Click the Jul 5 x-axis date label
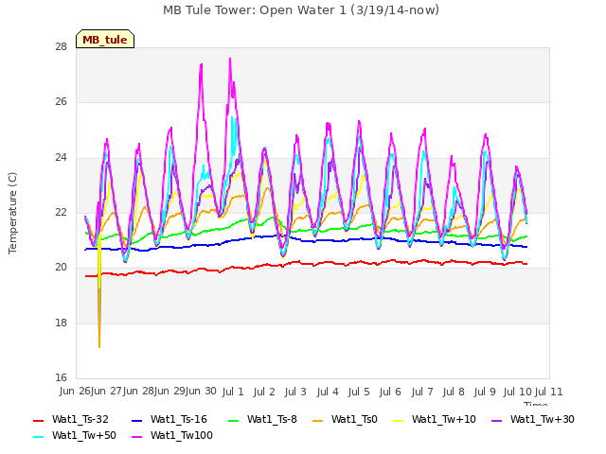This screenshot has width=606, height=454. [359, 392]
